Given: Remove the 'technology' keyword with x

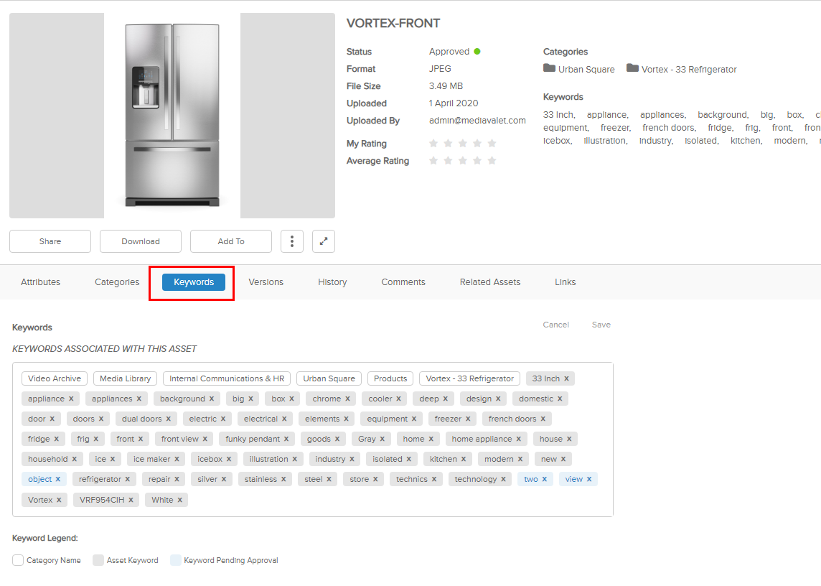Looking at the screenshot, I should (x=503, y=479).
